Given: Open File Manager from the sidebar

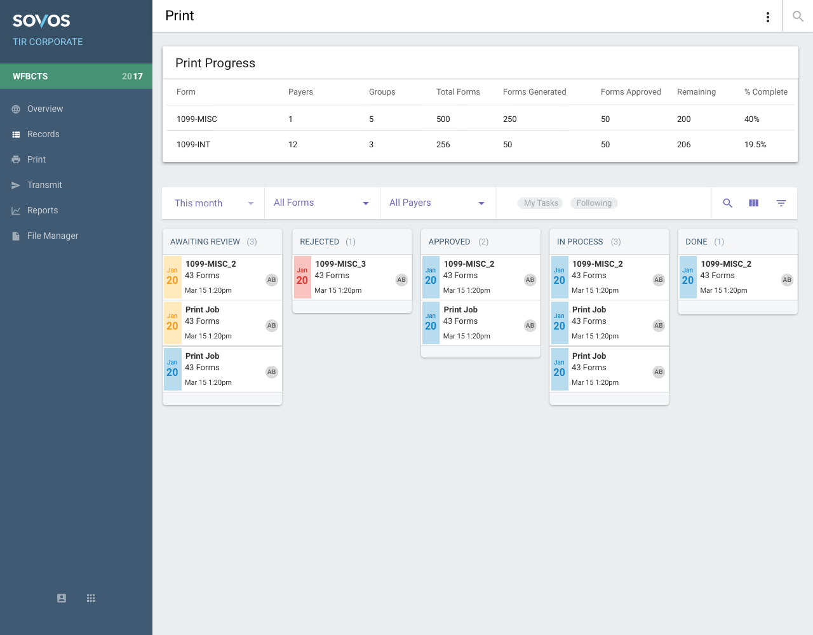Looking at the screenshot, I should [53, 236].
